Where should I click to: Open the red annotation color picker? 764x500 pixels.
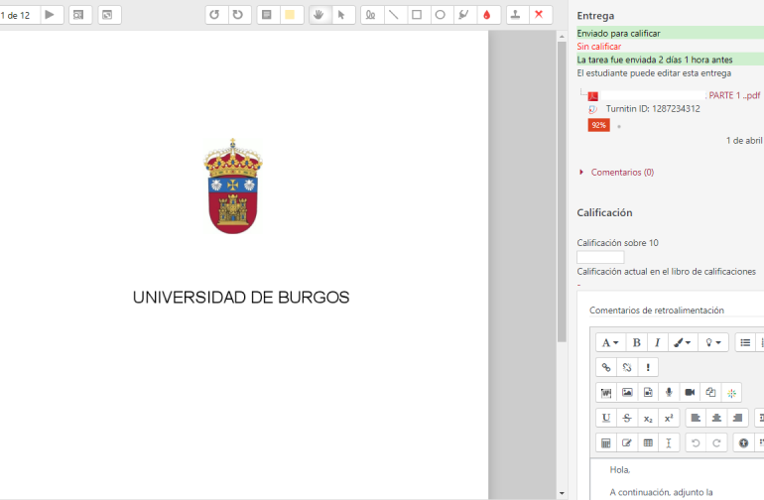tap(487, 15)
